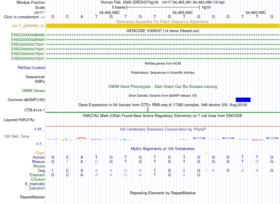Click the Human Feb. 2009 (GRCh37/hg19) assembly text
Image resolution: width=280 pixels, height=204 pixels.
click(x=130, y=2)
